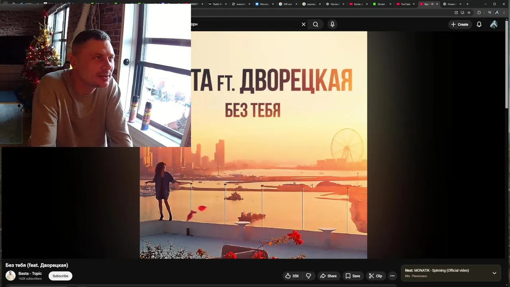Switch to the Настрой settings tab
510x287 pixels.
pos(335,4)
